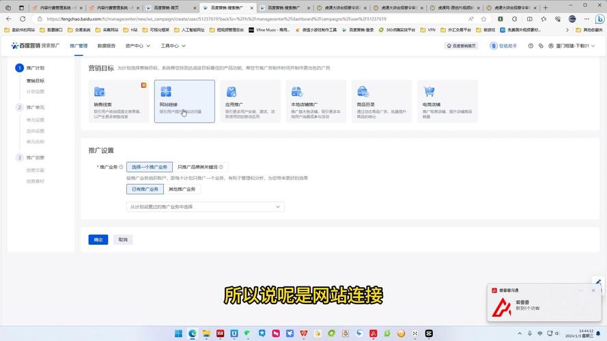Viewport: 607px width, 341px height.
Task: Open Edge Copilot icon at top right
Action: 599,18
